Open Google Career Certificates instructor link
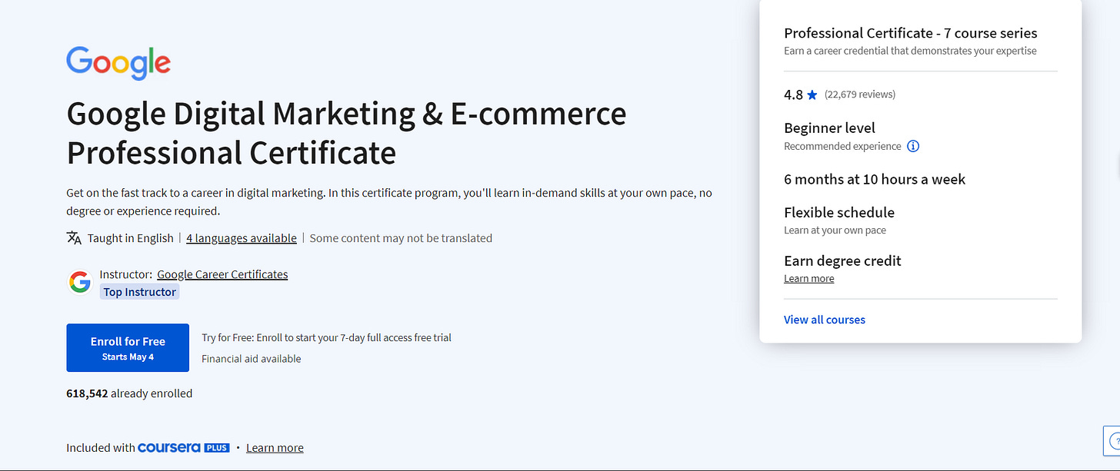The width and height of the screenshot is (1120, 471). click(222, 274)
